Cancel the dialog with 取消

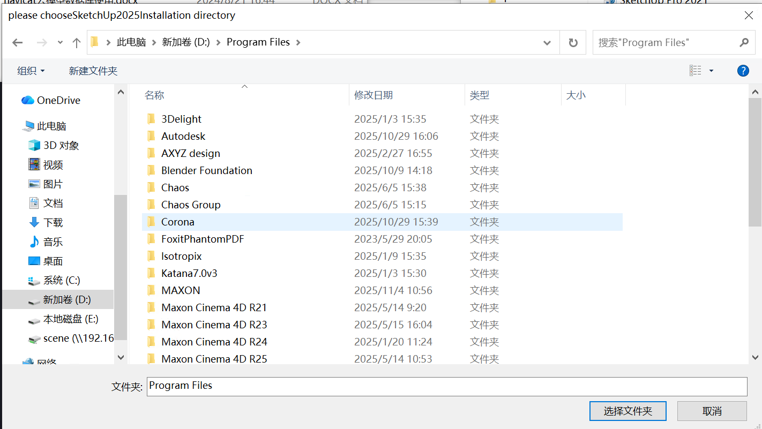[712, 411]
